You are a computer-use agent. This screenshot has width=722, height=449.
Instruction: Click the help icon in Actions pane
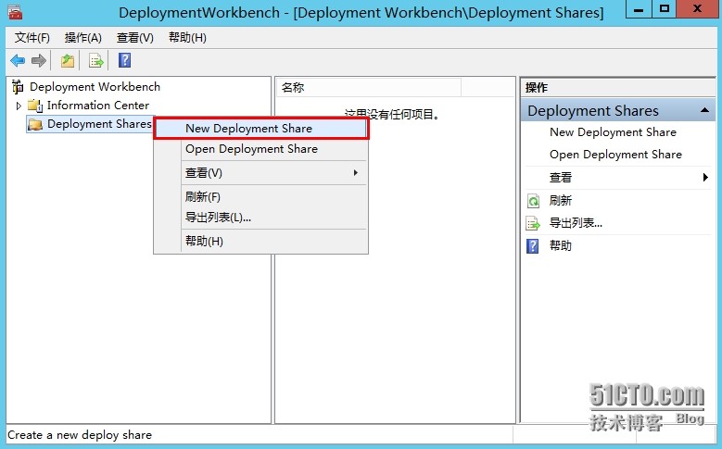[x=533, y=246]
